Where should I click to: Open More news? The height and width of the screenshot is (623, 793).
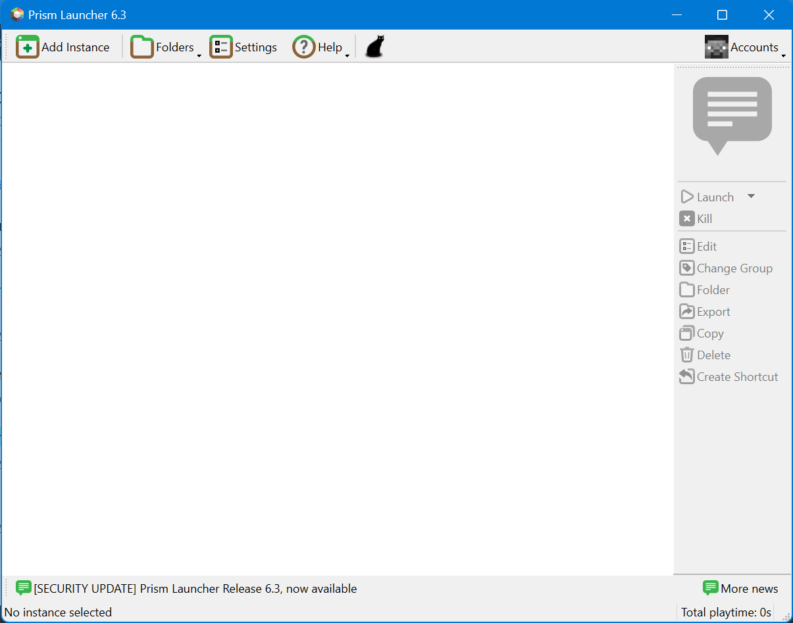[740, 588]
